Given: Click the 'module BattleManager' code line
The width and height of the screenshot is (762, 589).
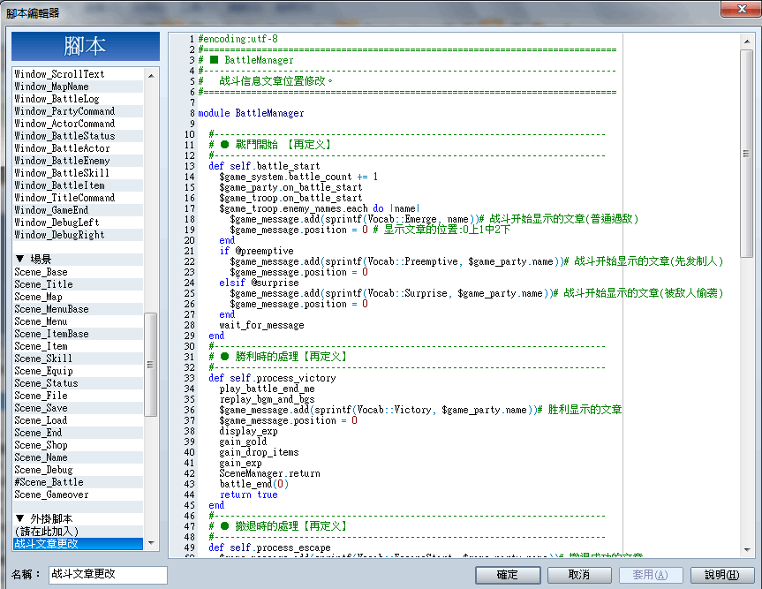Looking at the screenshot, I should tap(251, 113).
